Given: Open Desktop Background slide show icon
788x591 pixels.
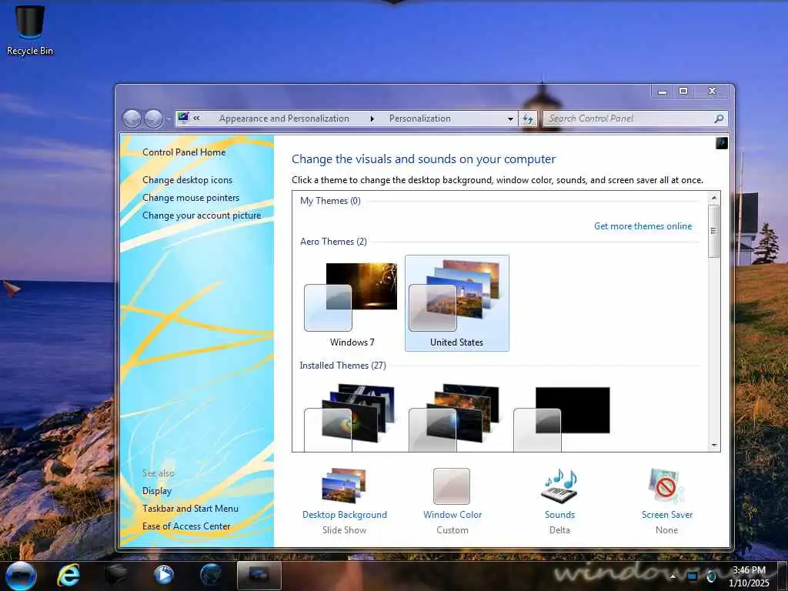Looking at the screenshot, I should pyautogui.click(x=344, y=486).
